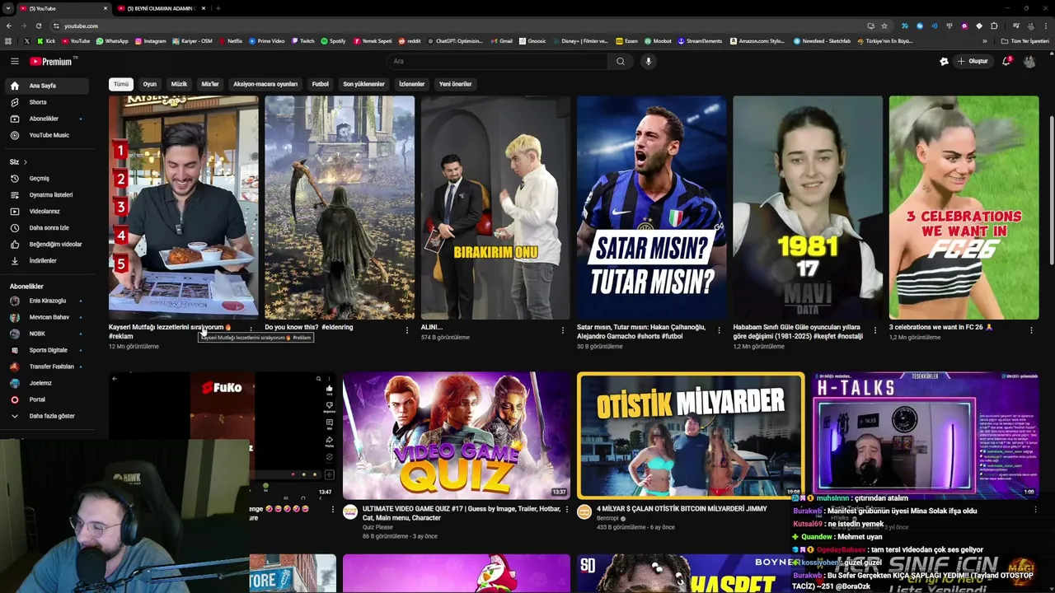Open options for Ultimate Video Game Quiz video
This screenshot has height=593, width=1055.
click(x=566, y=510)
